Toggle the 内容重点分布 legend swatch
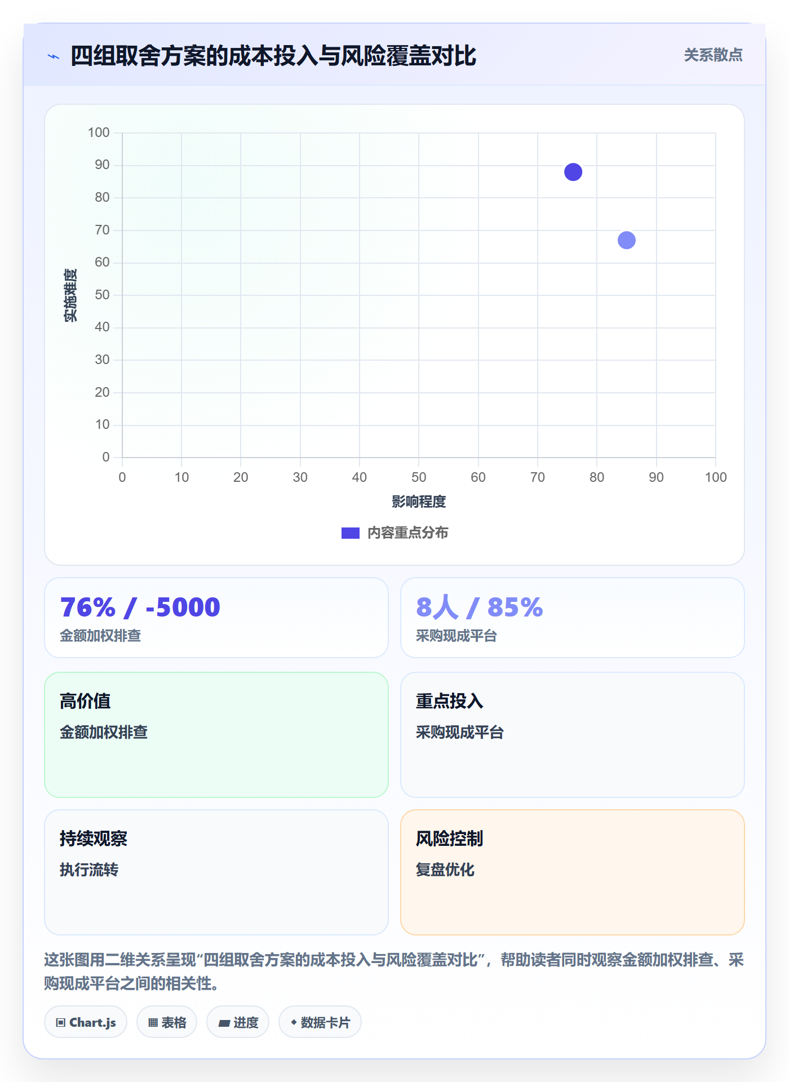Image resolution: width=789 pixels, height=1082 pixels. pos(351,533)
